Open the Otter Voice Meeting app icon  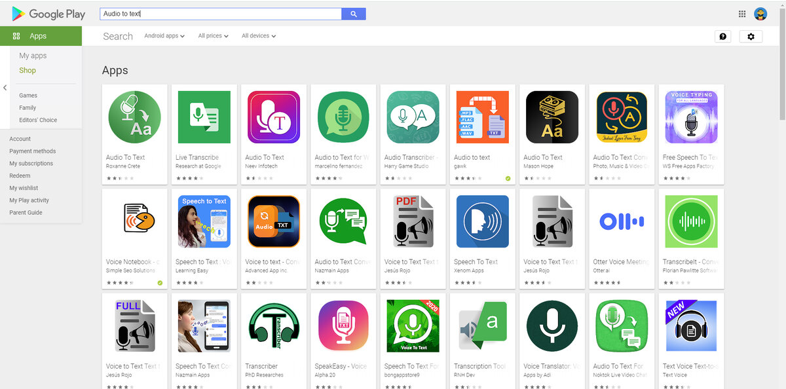coord(620,221)
